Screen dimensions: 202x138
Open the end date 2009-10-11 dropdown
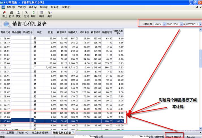pyautogui.click(x=200, y=24)
